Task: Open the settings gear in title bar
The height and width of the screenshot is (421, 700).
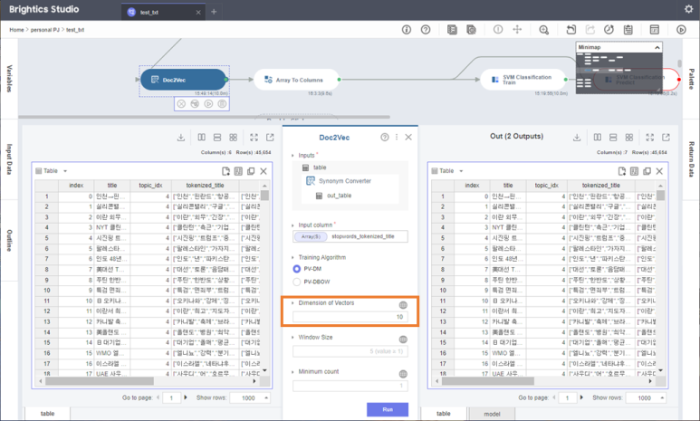Action: click(688, 9)
